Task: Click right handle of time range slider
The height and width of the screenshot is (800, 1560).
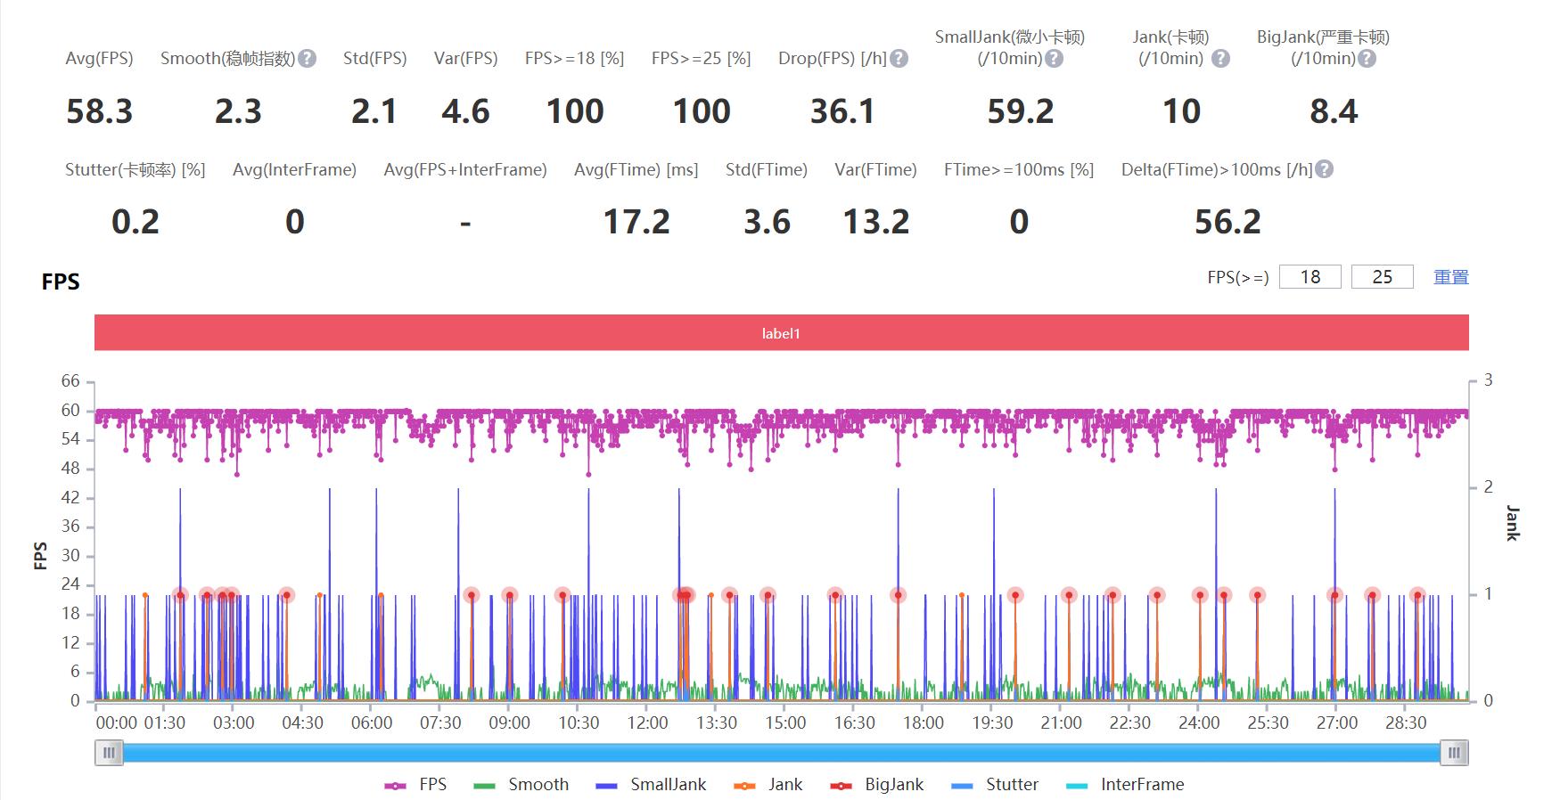Action: 1454,754
